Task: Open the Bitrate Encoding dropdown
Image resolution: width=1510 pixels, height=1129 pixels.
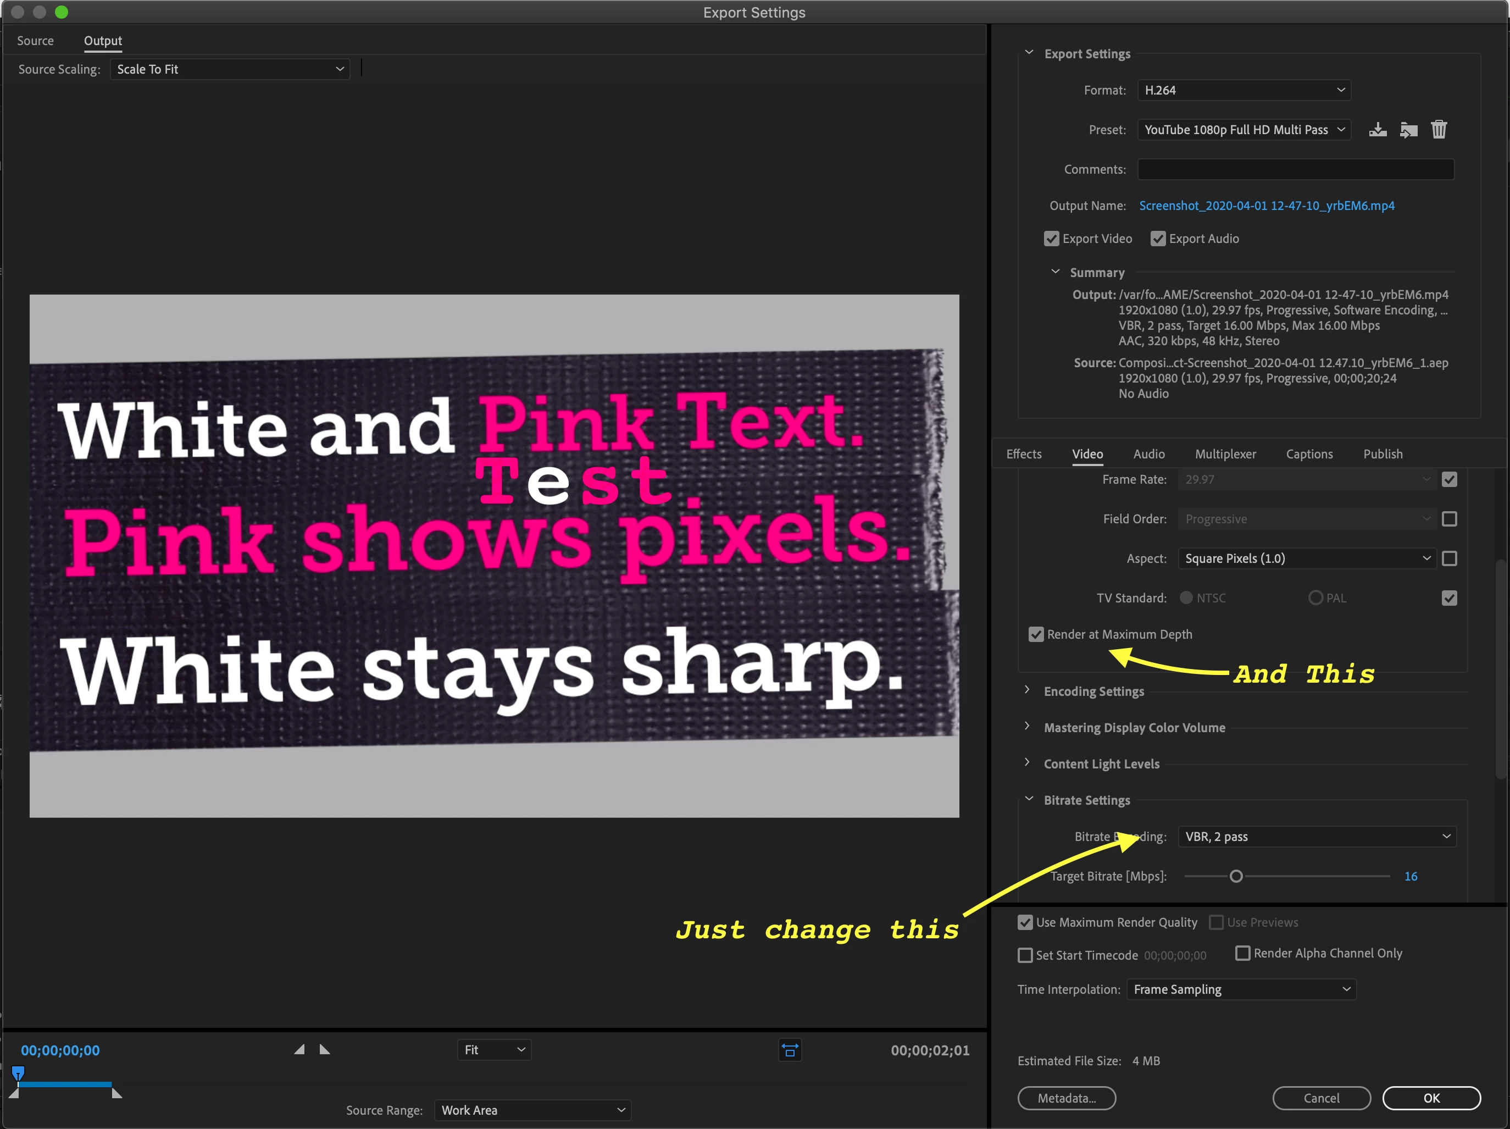Action: pyautogui.click(x=1316, y=837)
